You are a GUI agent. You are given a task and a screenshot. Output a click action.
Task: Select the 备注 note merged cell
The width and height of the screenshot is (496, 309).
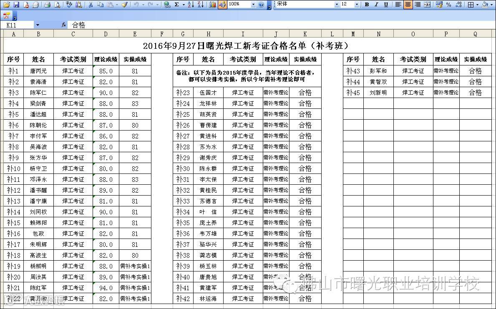247,76
